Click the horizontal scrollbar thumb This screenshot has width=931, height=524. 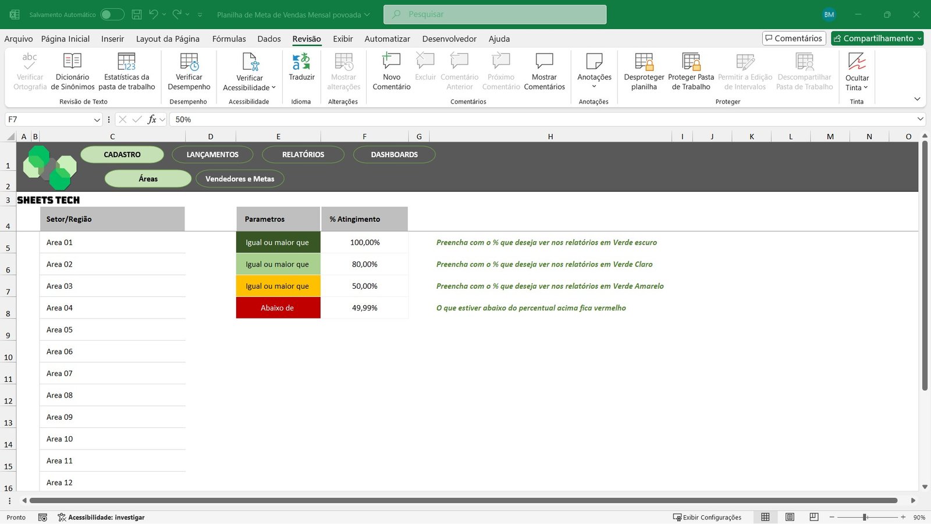pyautogui.click(x=463, y=500)
